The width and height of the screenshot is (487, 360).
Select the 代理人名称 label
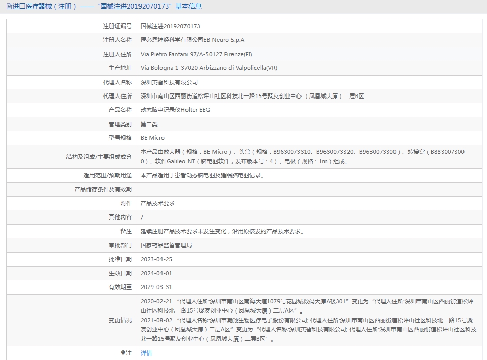118,82
